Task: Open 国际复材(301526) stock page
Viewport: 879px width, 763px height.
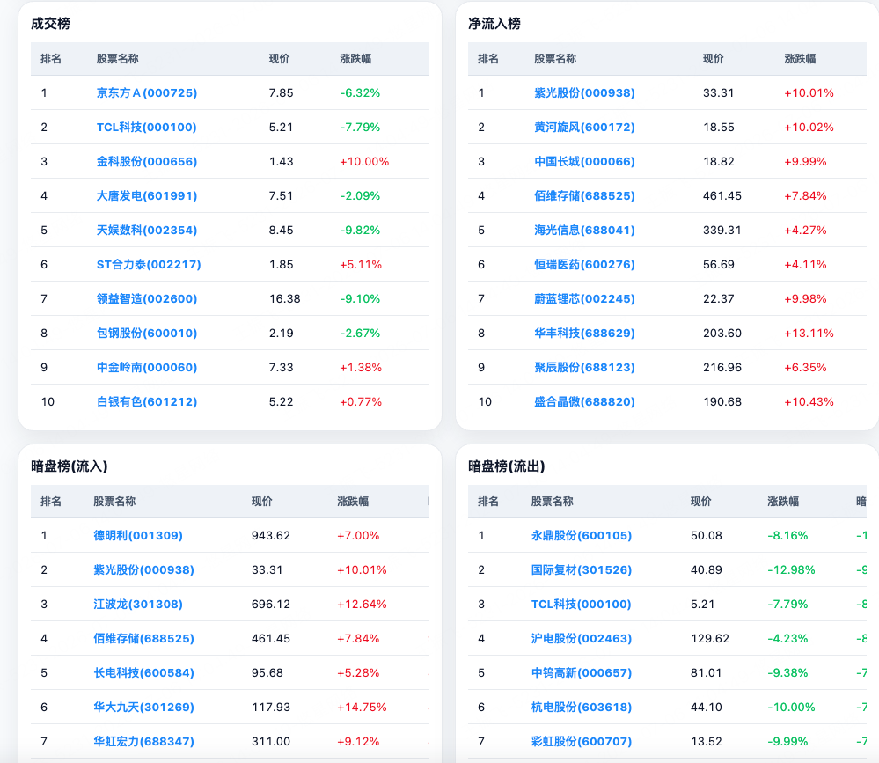Action: pyautogui.click(x=582, y=569)
